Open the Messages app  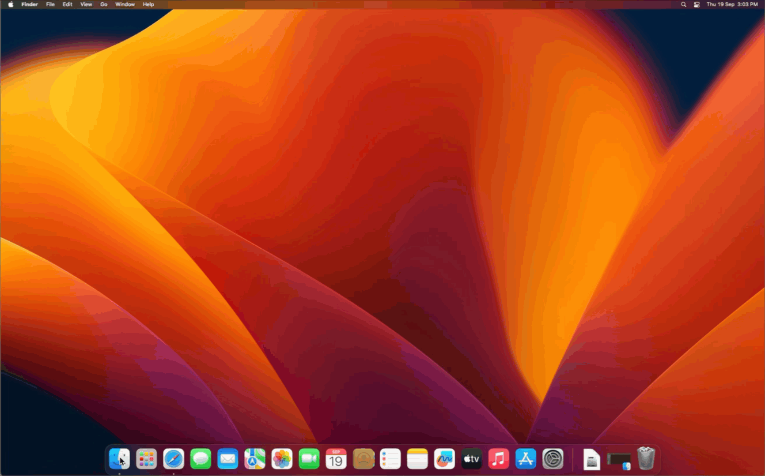(201, 459)
